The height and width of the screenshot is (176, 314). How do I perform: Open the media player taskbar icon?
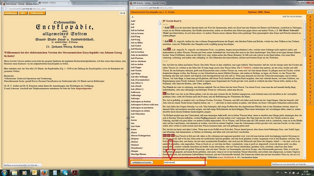pos(25,173)
